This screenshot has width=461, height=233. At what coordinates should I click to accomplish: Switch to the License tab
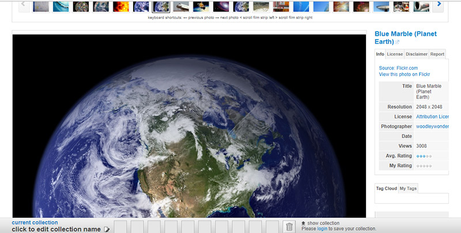395,54
